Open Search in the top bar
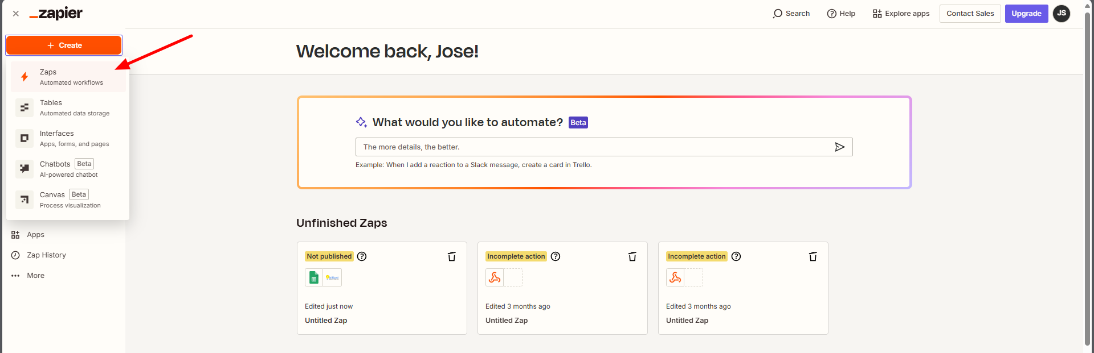This screenshot has height=353, width=1094. (791, 14)
